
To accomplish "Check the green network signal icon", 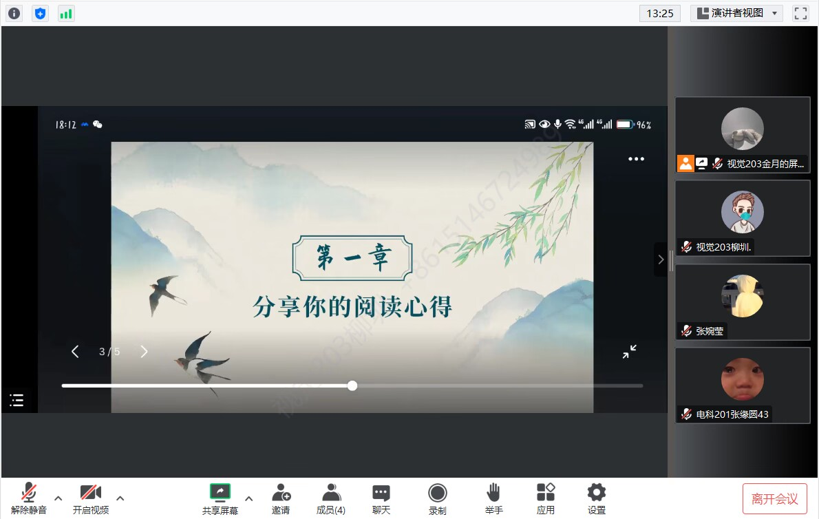I will 66,13.
